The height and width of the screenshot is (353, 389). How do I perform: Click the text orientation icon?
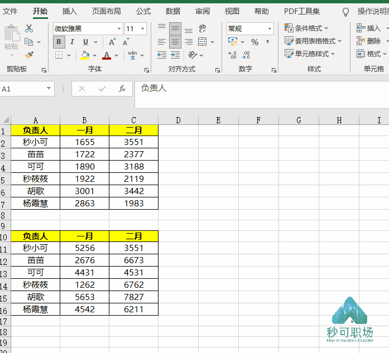193,55
